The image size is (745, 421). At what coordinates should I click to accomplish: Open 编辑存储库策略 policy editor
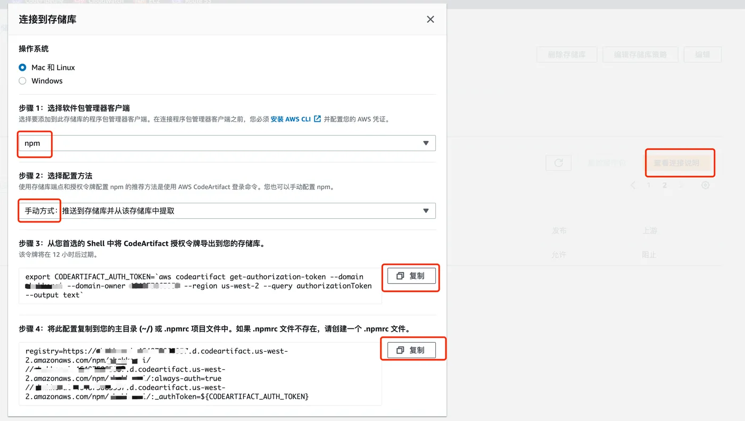[641, 55]
